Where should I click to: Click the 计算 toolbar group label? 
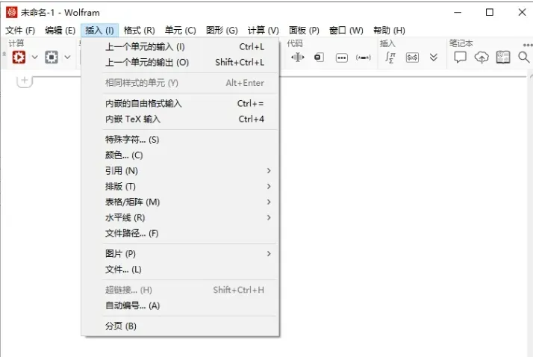pyautogui.click(x=16, y=43)
